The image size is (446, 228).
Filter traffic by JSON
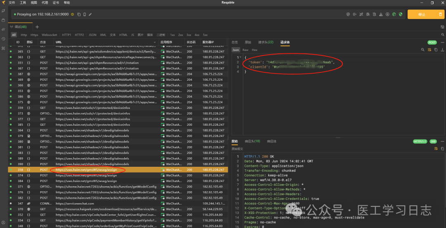[x=93, y=35]
